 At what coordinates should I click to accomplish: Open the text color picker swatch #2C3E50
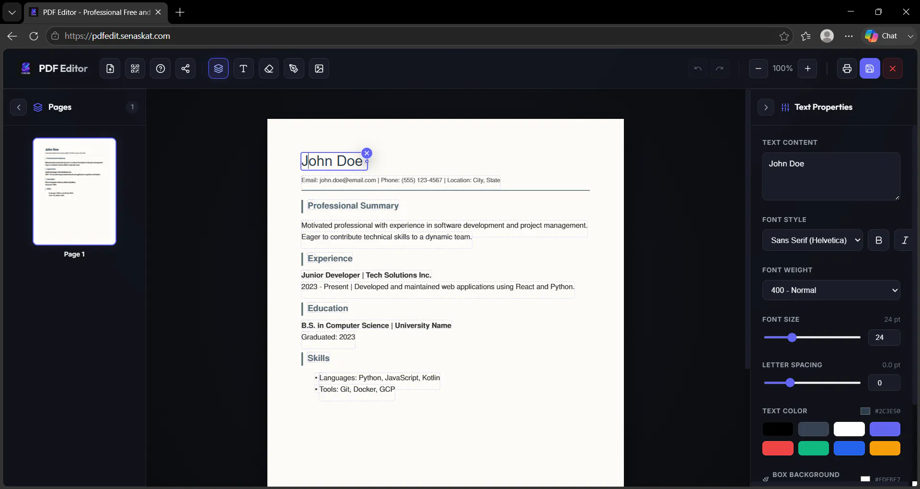(865, 411)
